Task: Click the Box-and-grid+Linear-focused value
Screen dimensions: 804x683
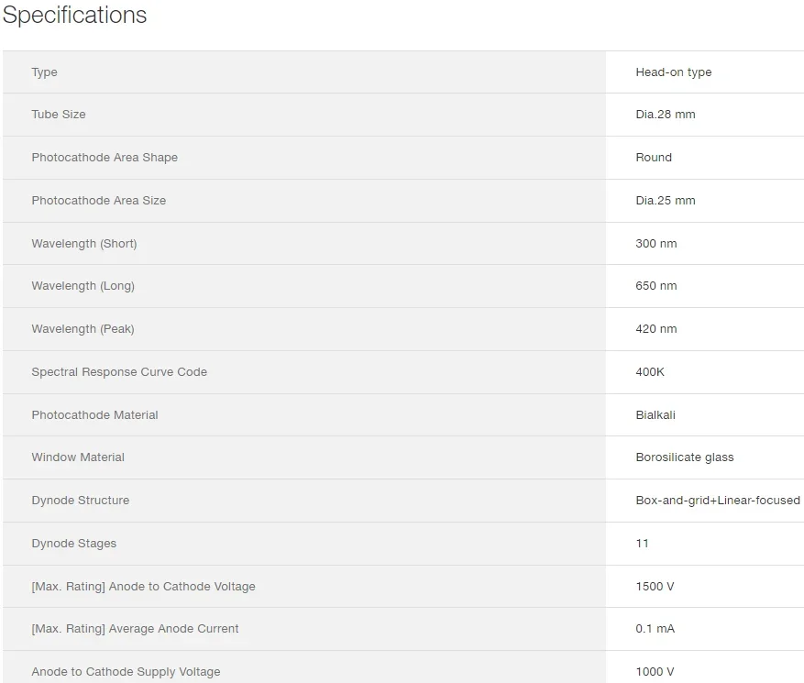Action: 717,501
